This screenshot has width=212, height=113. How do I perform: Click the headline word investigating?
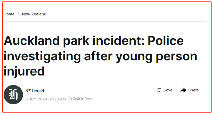[x=42, y=56]
